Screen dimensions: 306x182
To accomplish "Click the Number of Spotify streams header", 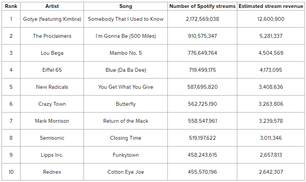I will 202,6.
